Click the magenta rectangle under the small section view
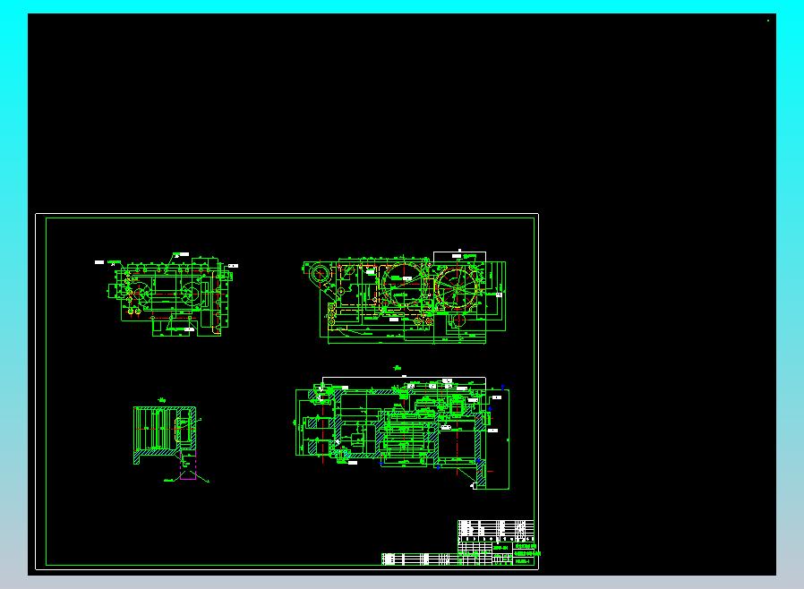This screenshot has height=589, width=804. [x=188, y=465]
